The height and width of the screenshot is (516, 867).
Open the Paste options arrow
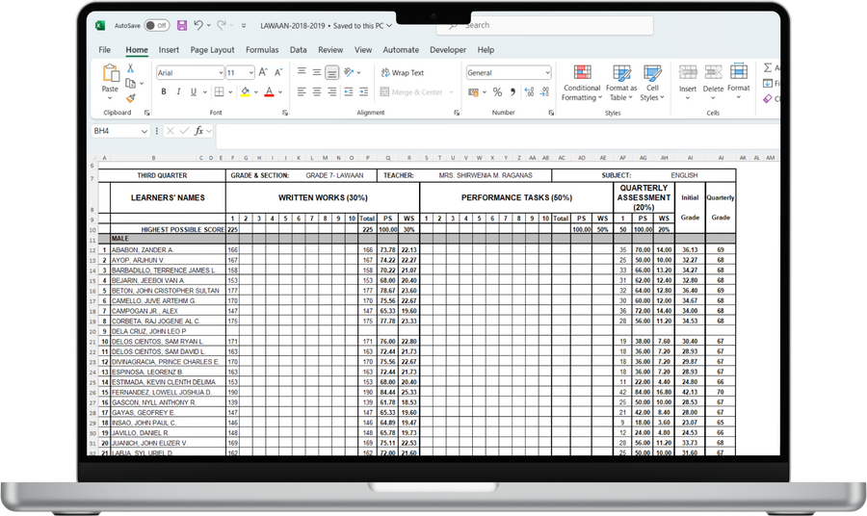[x=110, y=98]
